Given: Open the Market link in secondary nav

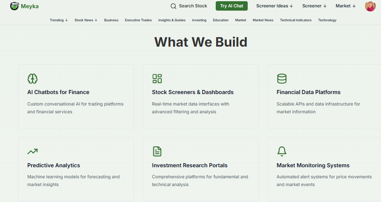Looking at the screenshot, I should pos(241,20).
